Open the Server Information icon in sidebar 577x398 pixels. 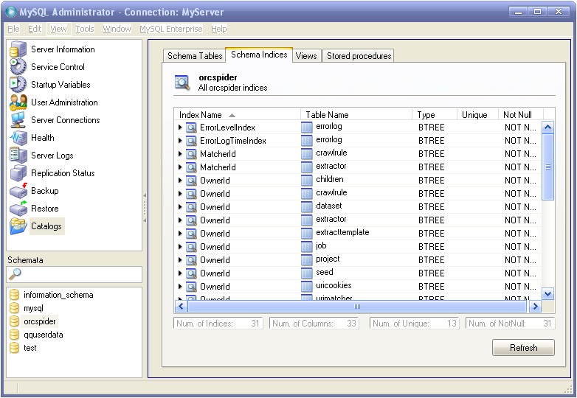(18, 49)
